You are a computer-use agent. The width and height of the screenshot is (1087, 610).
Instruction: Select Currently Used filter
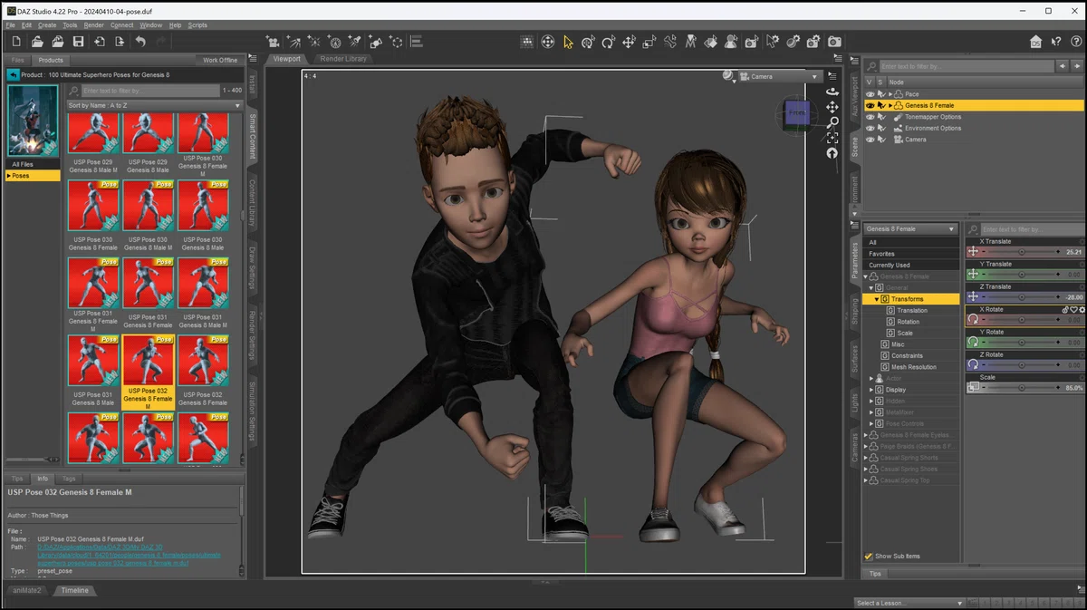click(x=910, y=266)
